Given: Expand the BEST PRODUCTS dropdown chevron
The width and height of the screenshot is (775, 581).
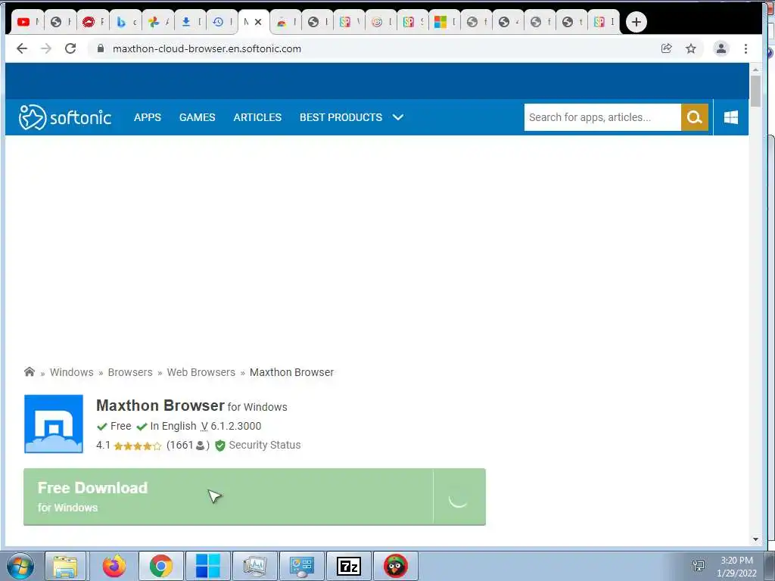Looking at the screenshot, I should 398,117.
